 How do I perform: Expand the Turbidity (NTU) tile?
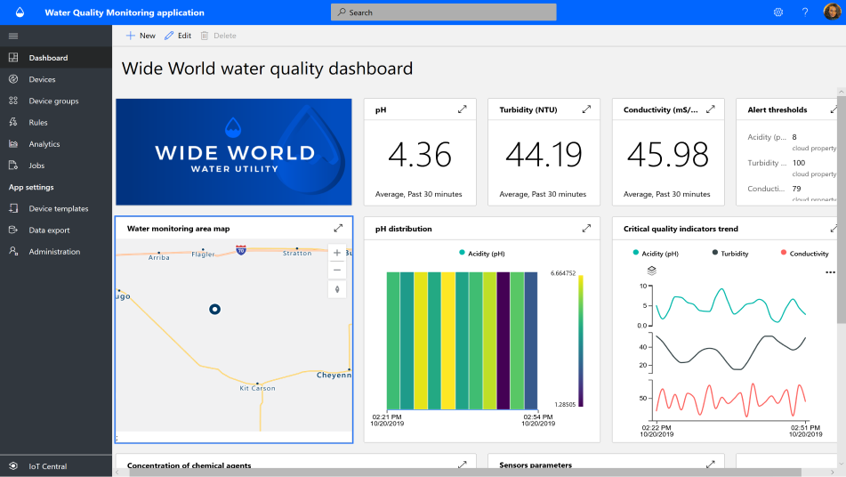(586, 109)
